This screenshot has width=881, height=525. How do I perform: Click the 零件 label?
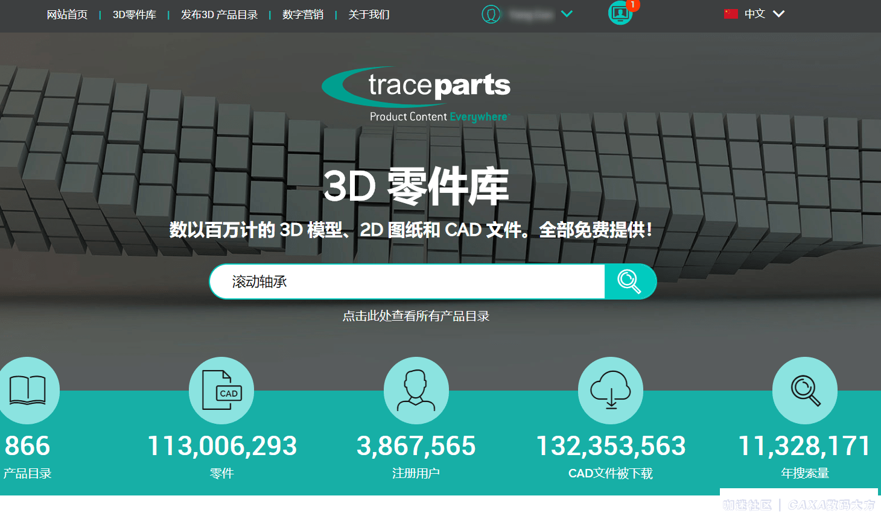tap(222, 474)
